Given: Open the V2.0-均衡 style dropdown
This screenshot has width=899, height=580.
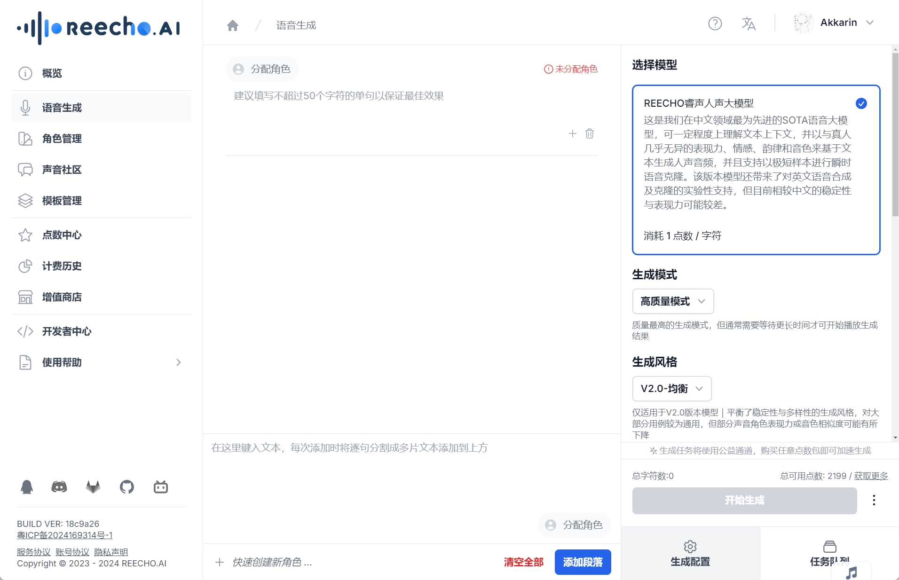Looking at the screenshot, I should click(671, 389).
